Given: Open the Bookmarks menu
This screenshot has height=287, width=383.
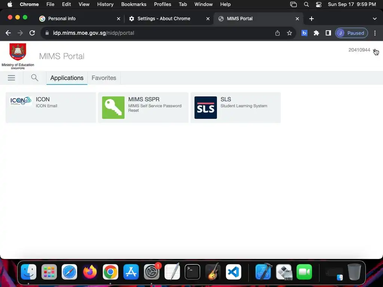Looking at the screenshot, I should click(134, 4).
